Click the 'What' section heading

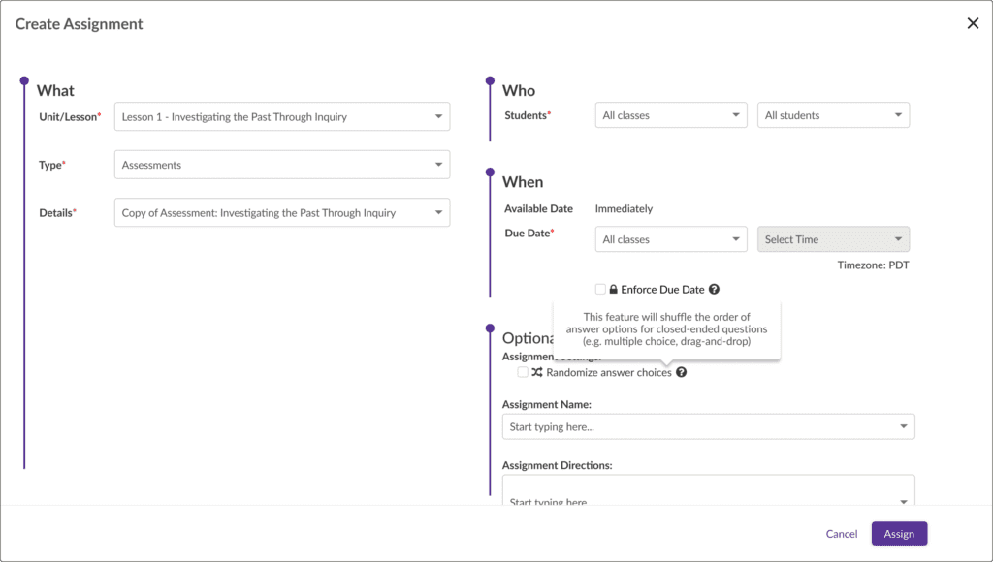point(55,90)
